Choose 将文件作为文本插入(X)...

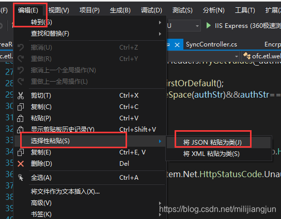point(89,192)
